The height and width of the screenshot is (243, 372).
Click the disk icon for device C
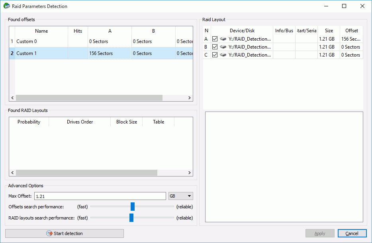point(223,55)
